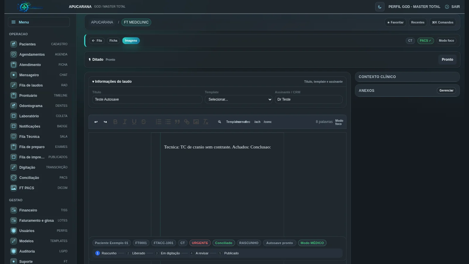Viewport: 469px width, 264px height.
Task: Open Agendamentos in the sidebar
Action: (39, 55)
